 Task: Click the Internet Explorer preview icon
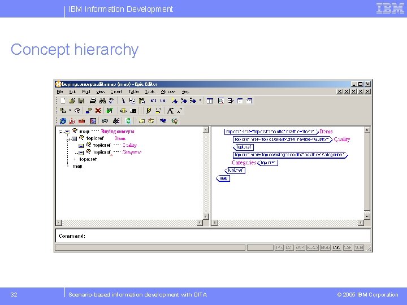[63, 121]
